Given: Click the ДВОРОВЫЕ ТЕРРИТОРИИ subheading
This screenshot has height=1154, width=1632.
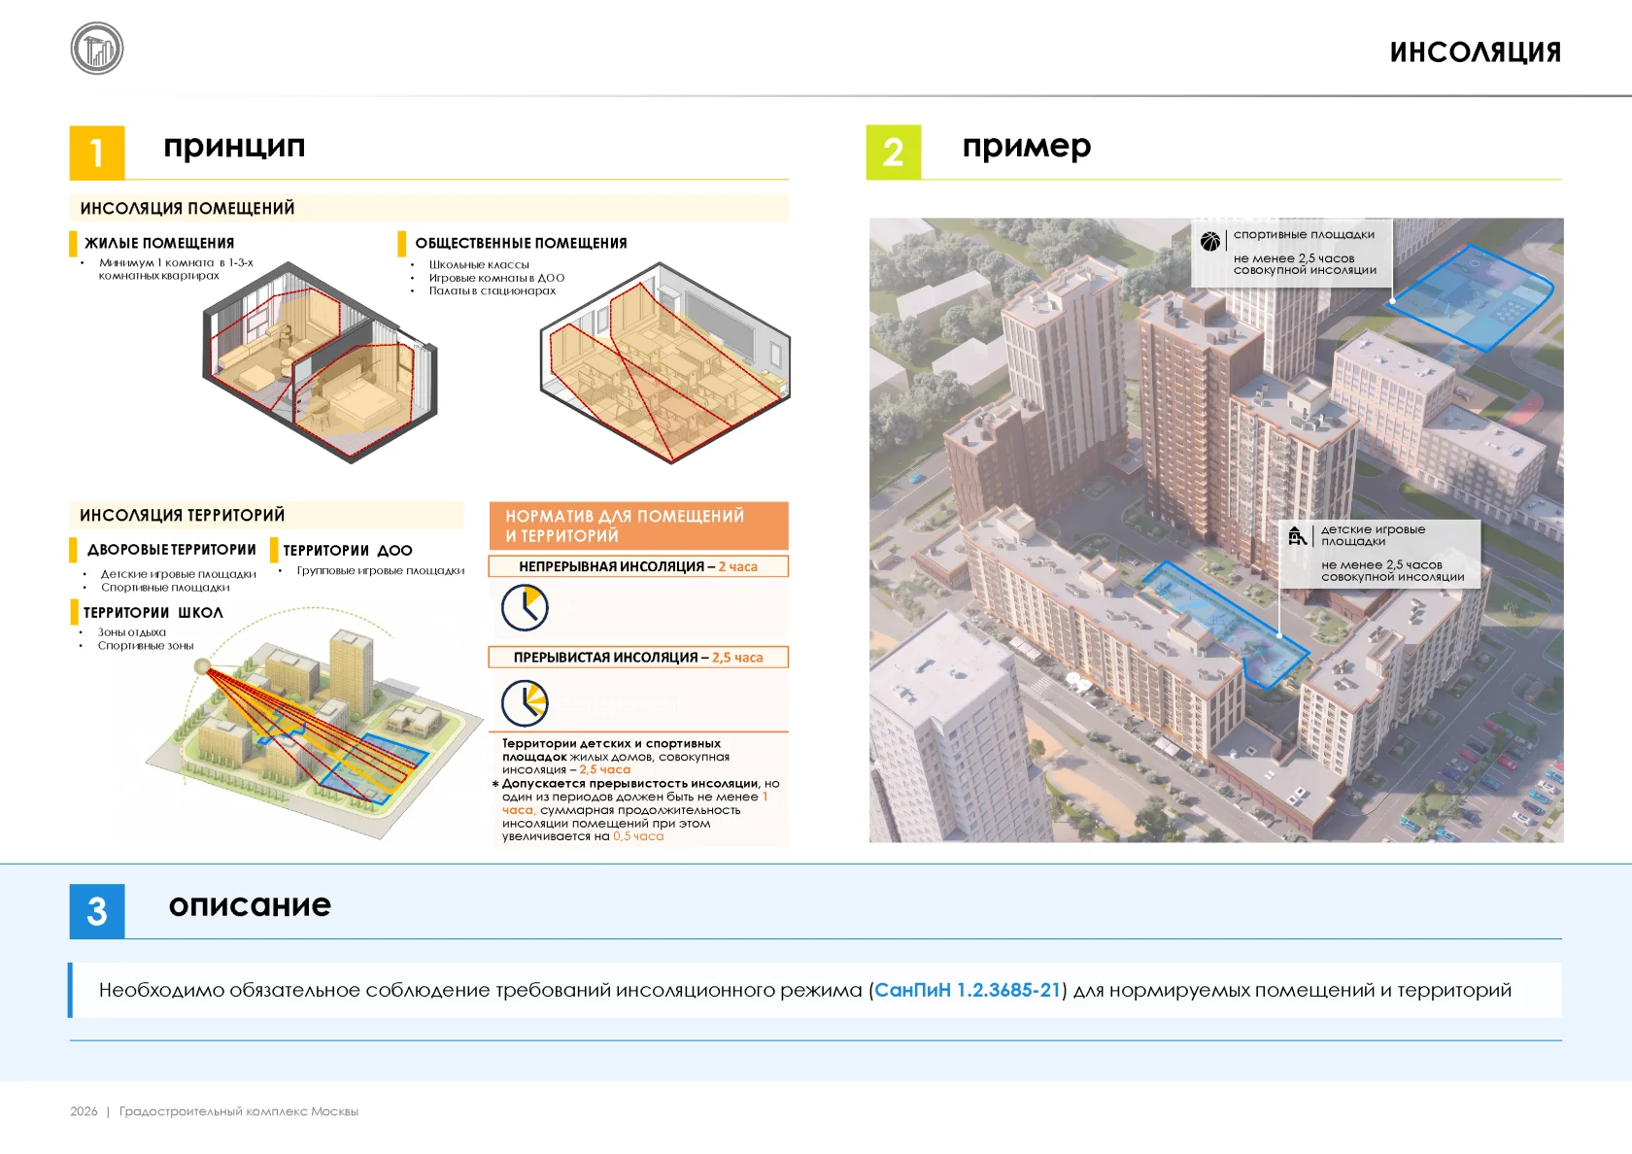Looking at the screenshot, I should coord(172,550).
